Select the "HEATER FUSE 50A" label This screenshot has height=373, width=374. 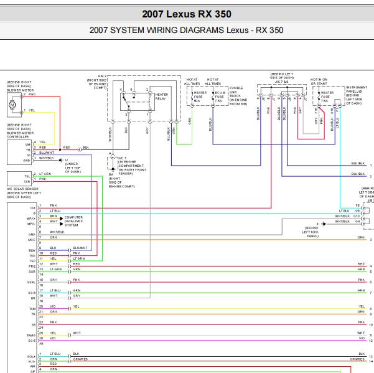[200, 97]
